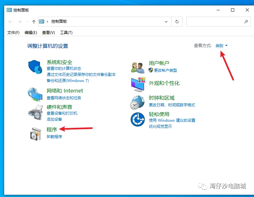
Task: Open the 硬件和声音 category link
Action: tap(59, 107)
